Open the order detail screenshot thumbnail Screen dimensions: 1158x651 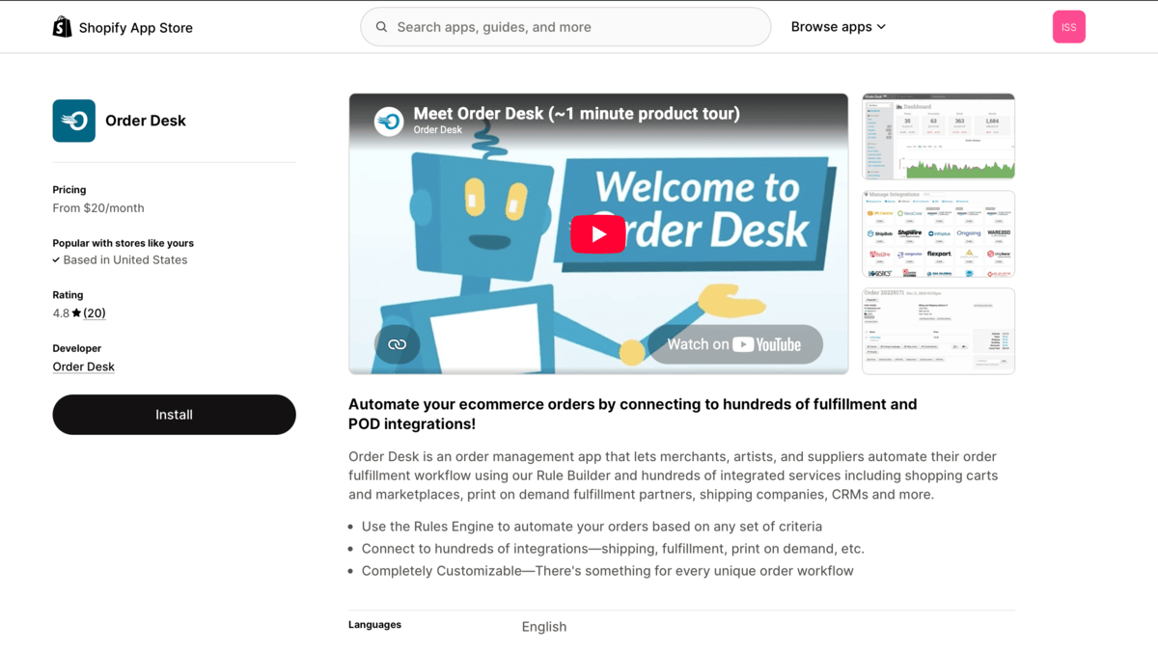coord(938,331)
